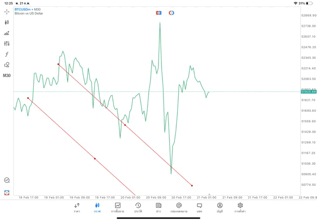Open History (ประวัติ) tab
317x221 pixels.
click(138, 207)
